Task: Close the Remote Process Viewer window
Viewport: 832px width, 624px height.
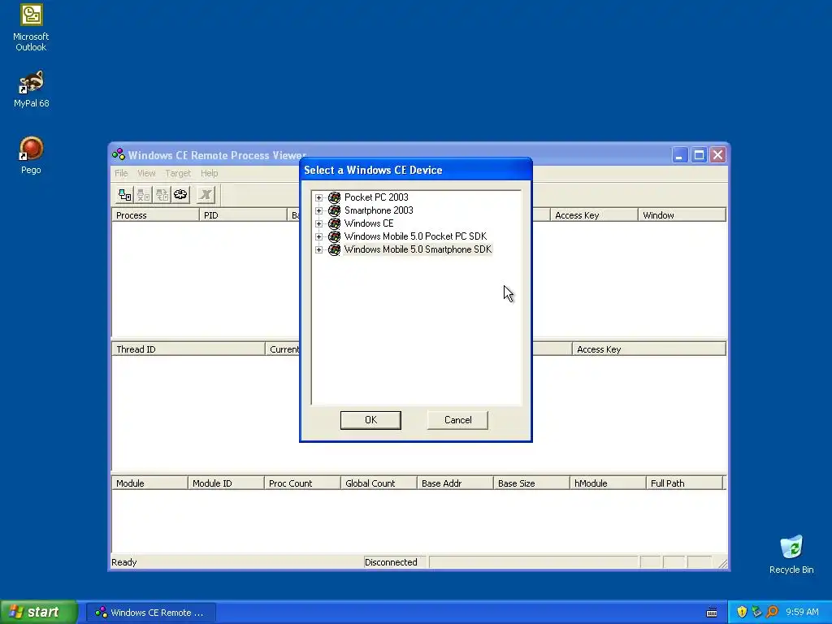Action: pos(718,155)
